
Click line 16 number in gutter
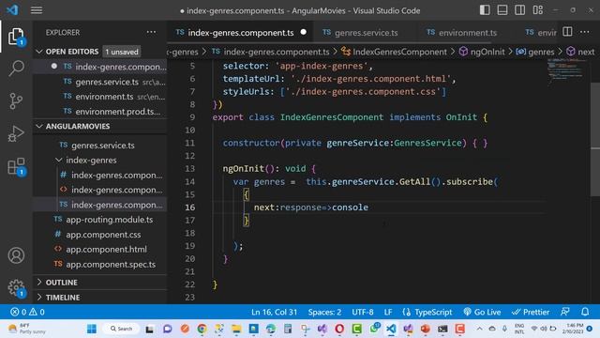point(189,207)
